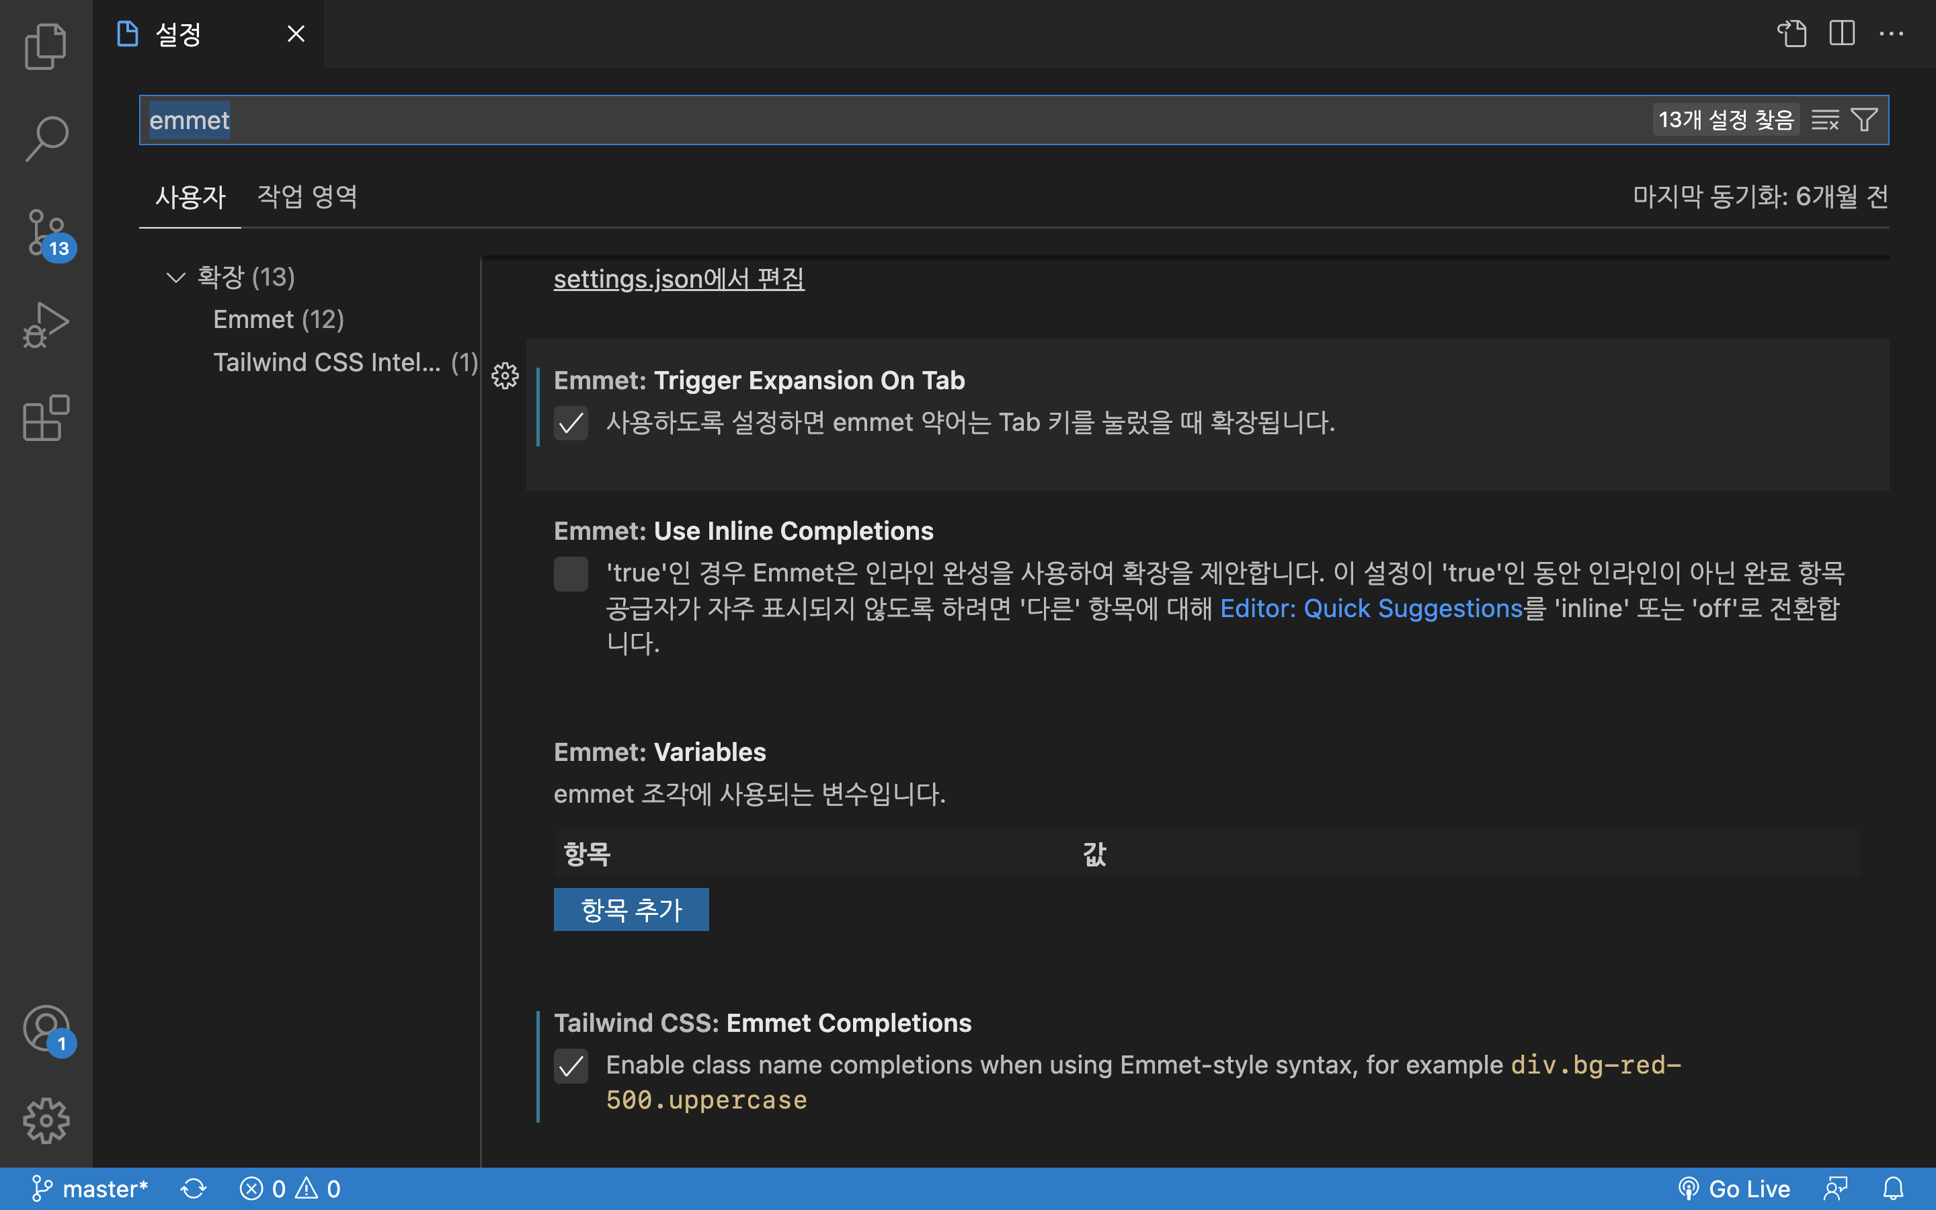Image resolution: width=1936 pixels, height=1210 pixels.
Task: Collapse the 확장 (13) tree group
Action: 175,277
